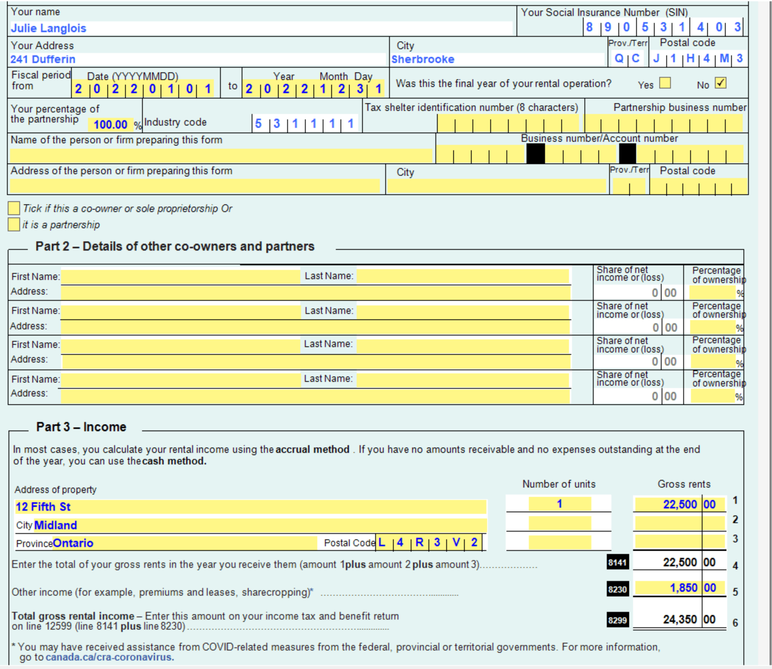Enable the Yes checkbox for final rental year
Viewport: 772px width, 669px height.
(664, 83)
